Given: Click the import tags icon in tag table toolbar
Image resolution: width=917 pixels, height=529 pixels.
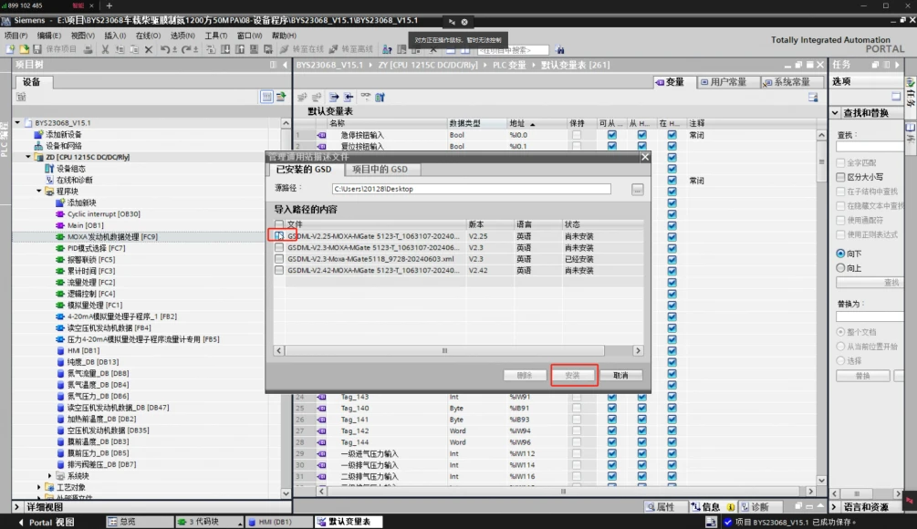Looking at the screenshot, I should 349,97.
